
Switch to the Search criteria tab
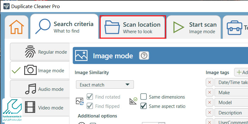coord(64,26)
